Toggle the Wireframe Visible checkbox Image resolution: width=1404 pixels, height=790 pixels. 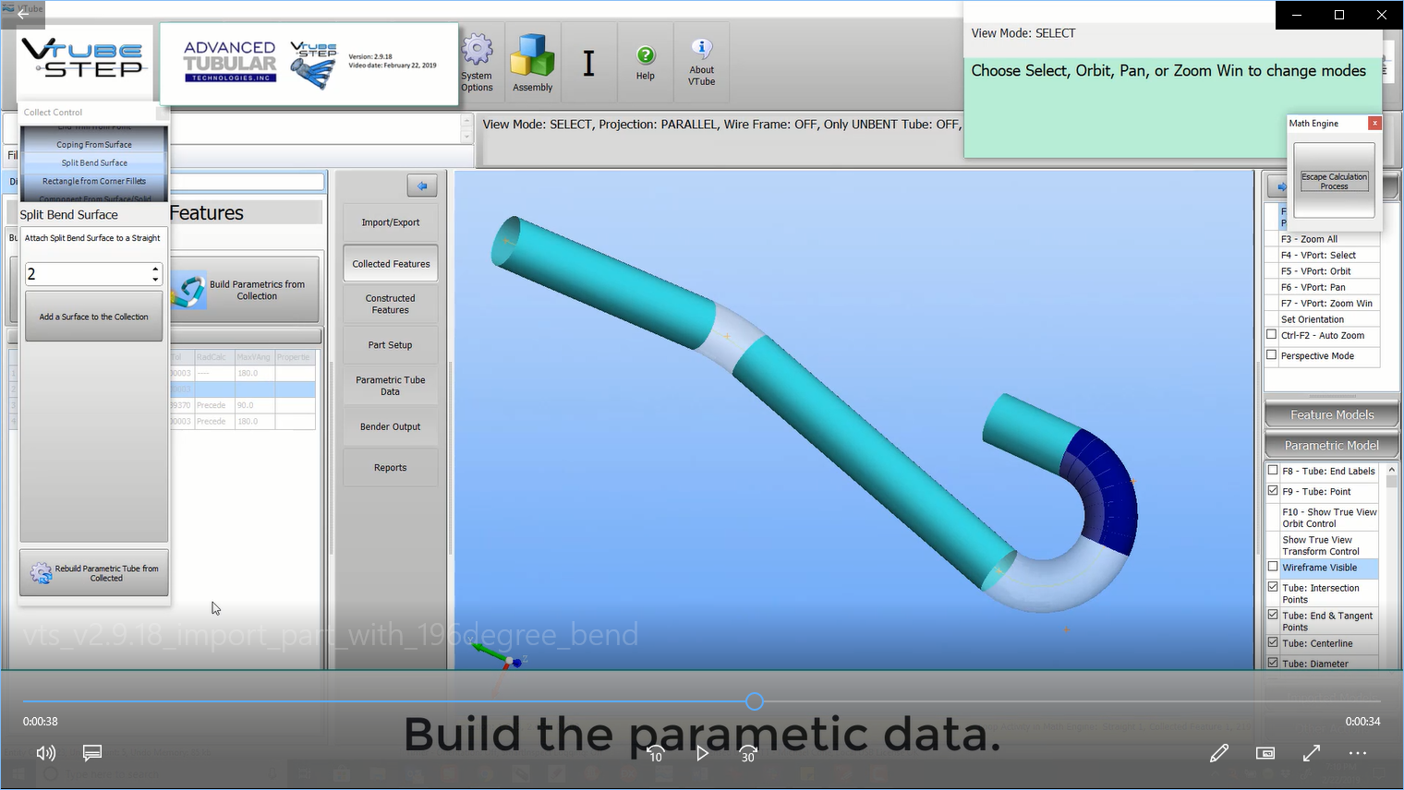pos(1273,567)
